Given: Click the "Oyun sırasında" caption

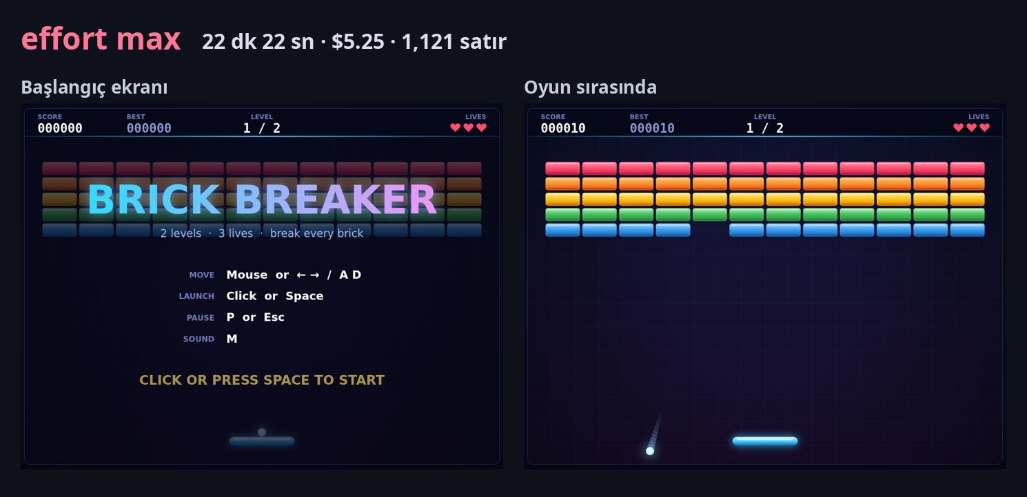Looking at the screenshot, I should tap(591, 87).
